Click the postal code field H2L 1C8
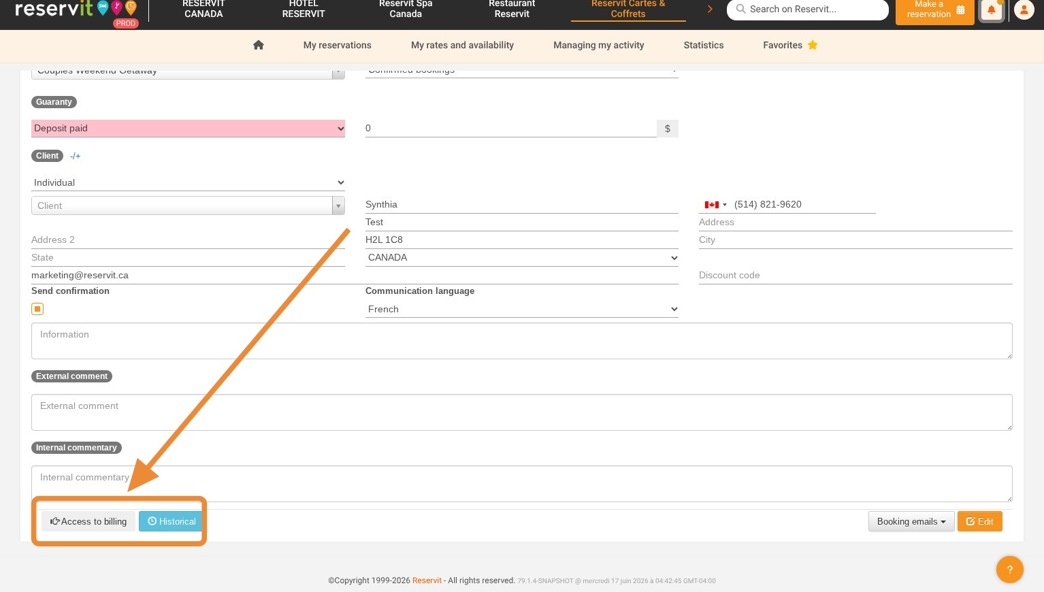1044x592 pixels. [x=522, y=240]
